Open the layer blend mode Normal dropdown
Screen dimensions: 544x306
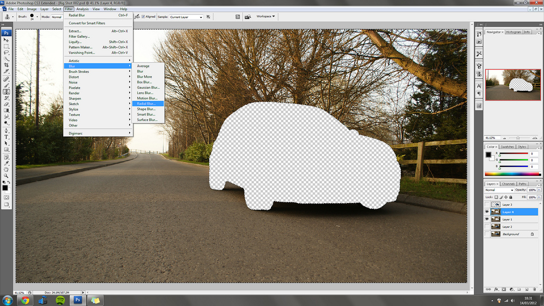(499, 190)
